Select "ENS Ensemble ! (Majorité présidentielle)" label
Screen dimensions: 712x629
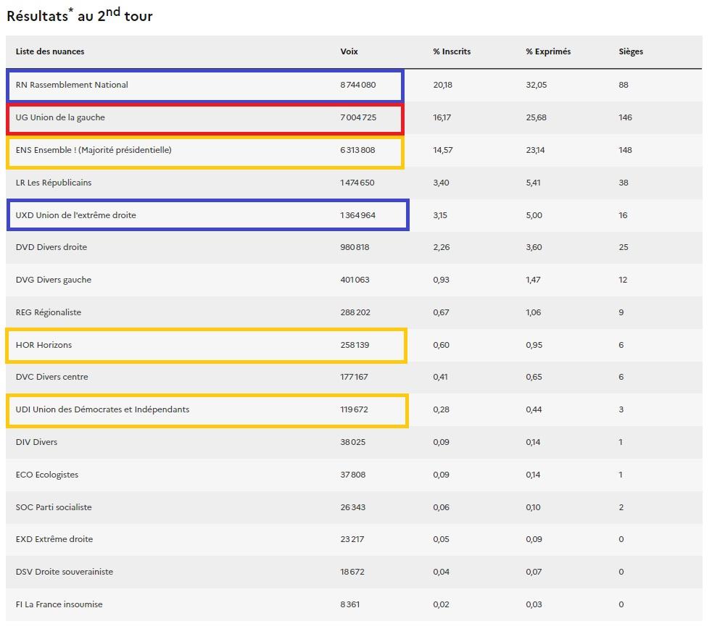(94, 150)
